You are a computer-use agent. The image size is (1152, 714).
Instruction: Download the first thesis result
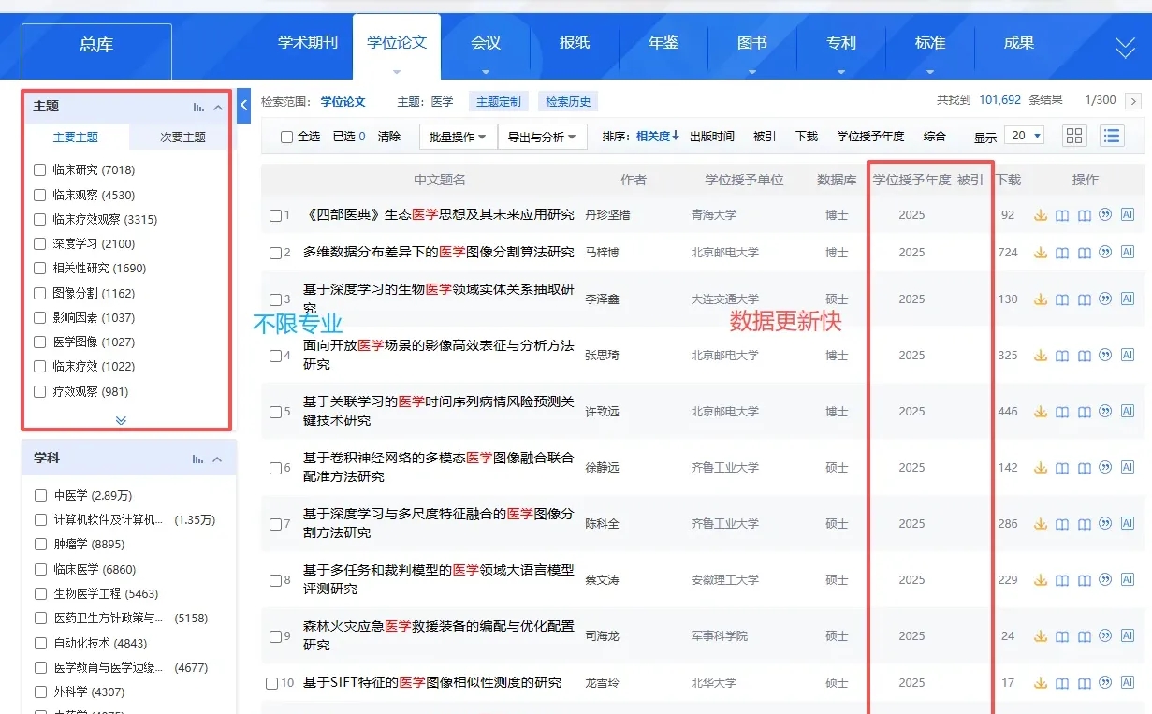(1040, 214)
